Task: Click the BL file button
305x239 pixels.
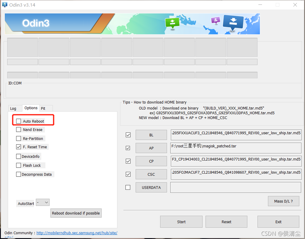Action: (151, 135)
